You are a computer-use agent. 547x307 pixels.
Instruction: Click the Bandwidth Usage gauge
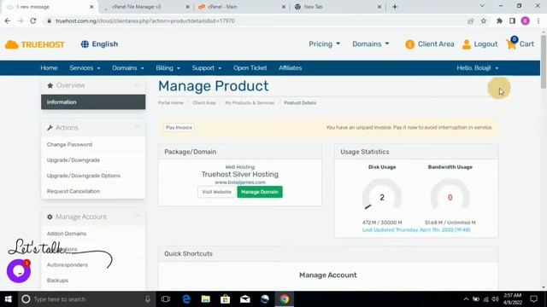pos(450,195)
